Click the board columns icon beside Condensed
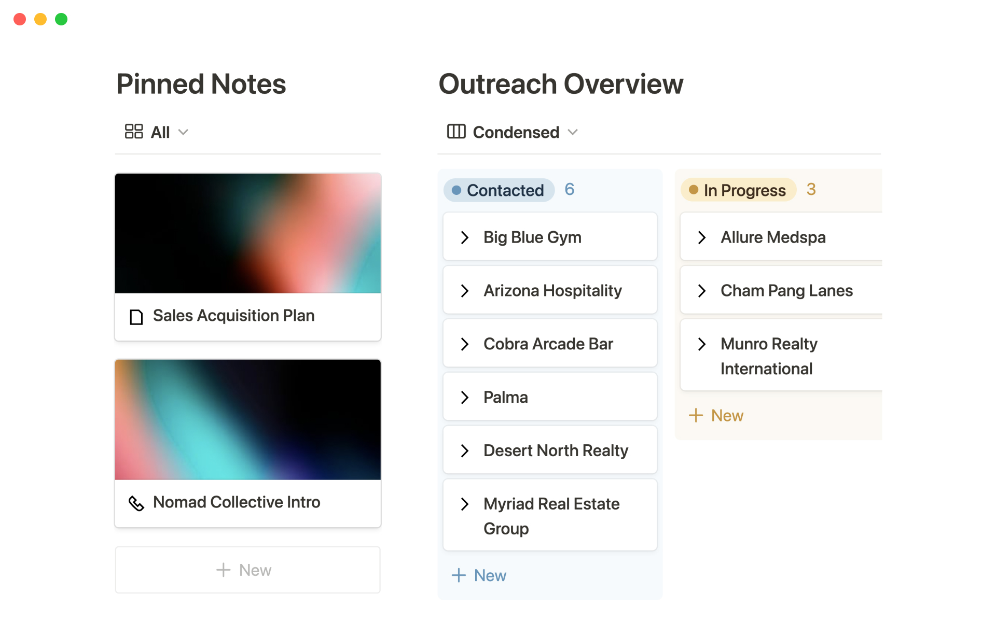This screenshot has height=622, width=996. tap(456, 132)
